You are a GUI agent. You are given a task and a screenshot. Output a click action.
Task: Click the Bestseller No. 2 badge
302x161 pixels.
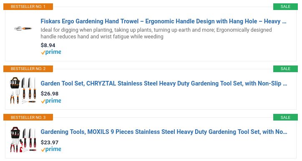pos(28,69)
